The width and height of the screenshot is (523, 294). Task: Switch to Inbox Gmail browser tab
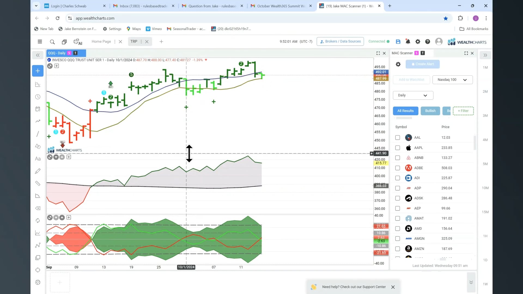(144, 6)
